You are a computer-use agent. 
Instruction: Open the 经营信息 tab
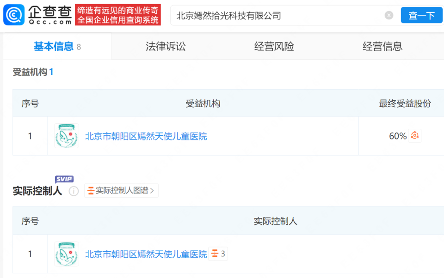(382, 46)
